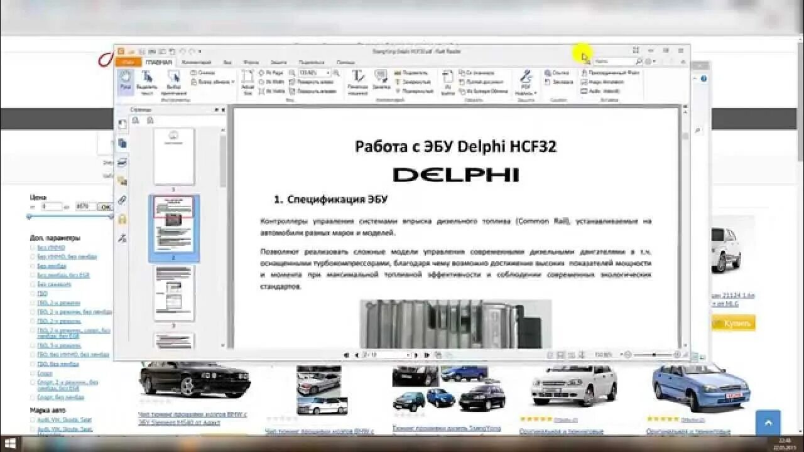
Task: Click the yellow Купить button on website
Action: click(734, 323)
